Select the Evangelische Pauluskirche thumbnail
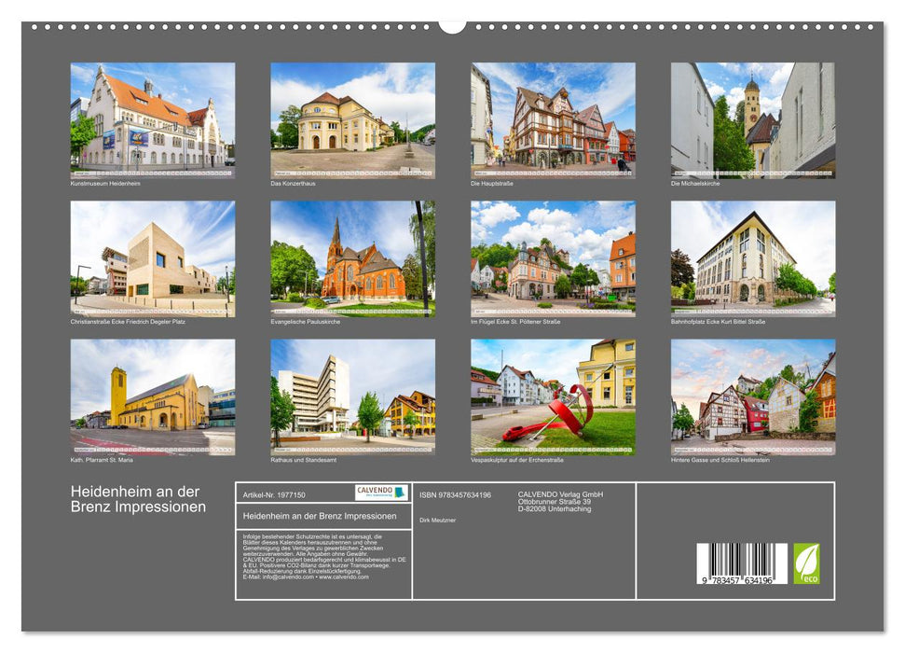The image size is (905, 653). coord(352,258)
